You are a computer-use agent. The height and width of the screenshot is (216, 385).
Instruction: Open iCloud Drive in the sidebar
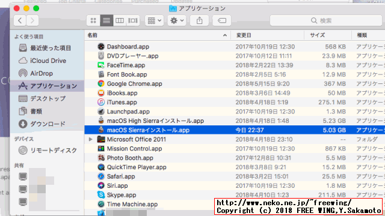[x=47, y=61]
